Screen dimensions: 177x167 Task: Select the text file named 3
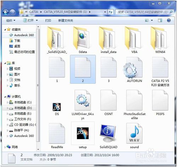108,70
